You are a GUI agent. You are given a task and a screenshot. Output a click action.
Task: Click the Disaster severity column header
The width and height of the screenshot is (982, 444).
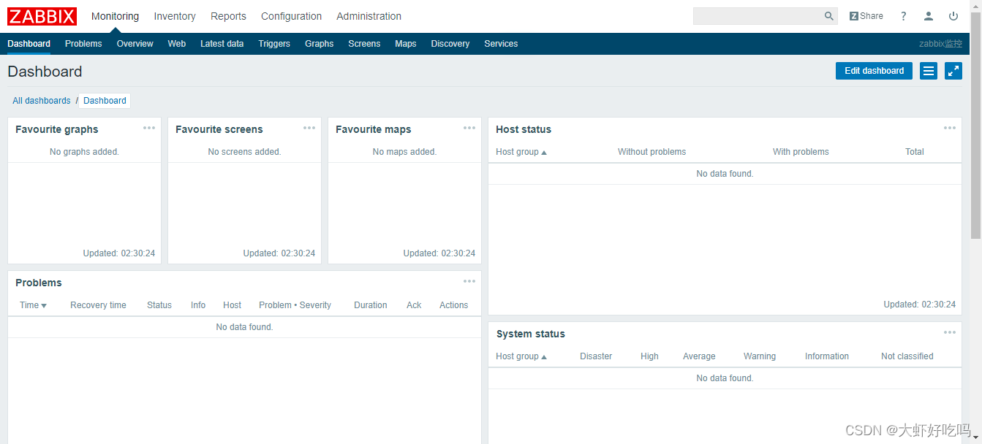(596, 356)
